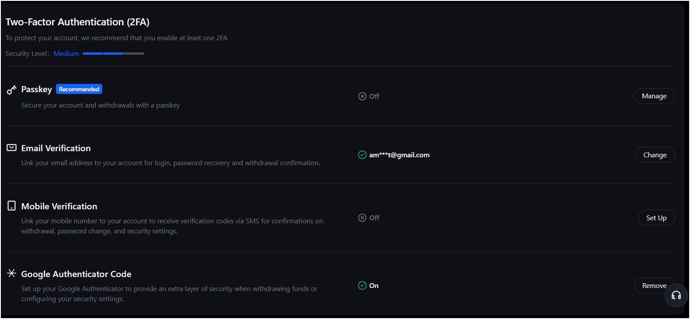The image size is (690, 319).
Task: Click the Email Verification envelope icon
Action: click(12, 148)
